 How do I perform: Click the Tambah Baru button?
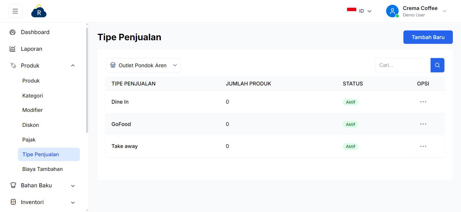[x=428, y=37]
